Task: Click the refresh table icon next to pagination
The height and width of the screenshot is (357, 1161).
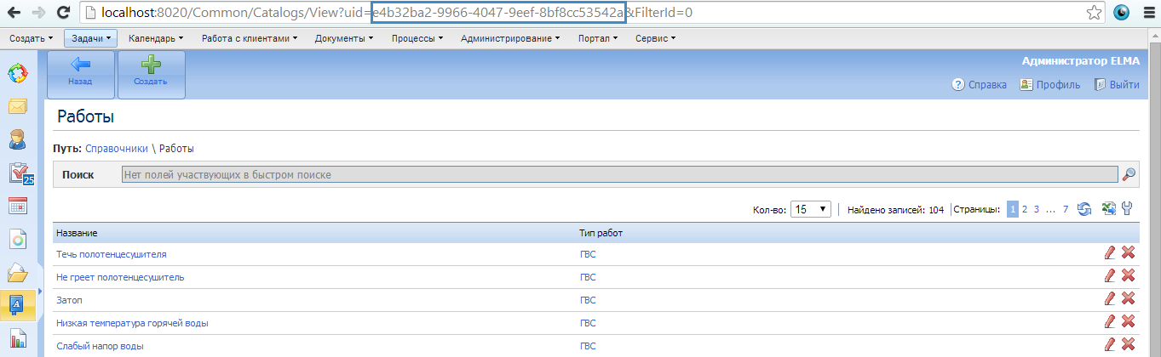Action: (1084, 209)
